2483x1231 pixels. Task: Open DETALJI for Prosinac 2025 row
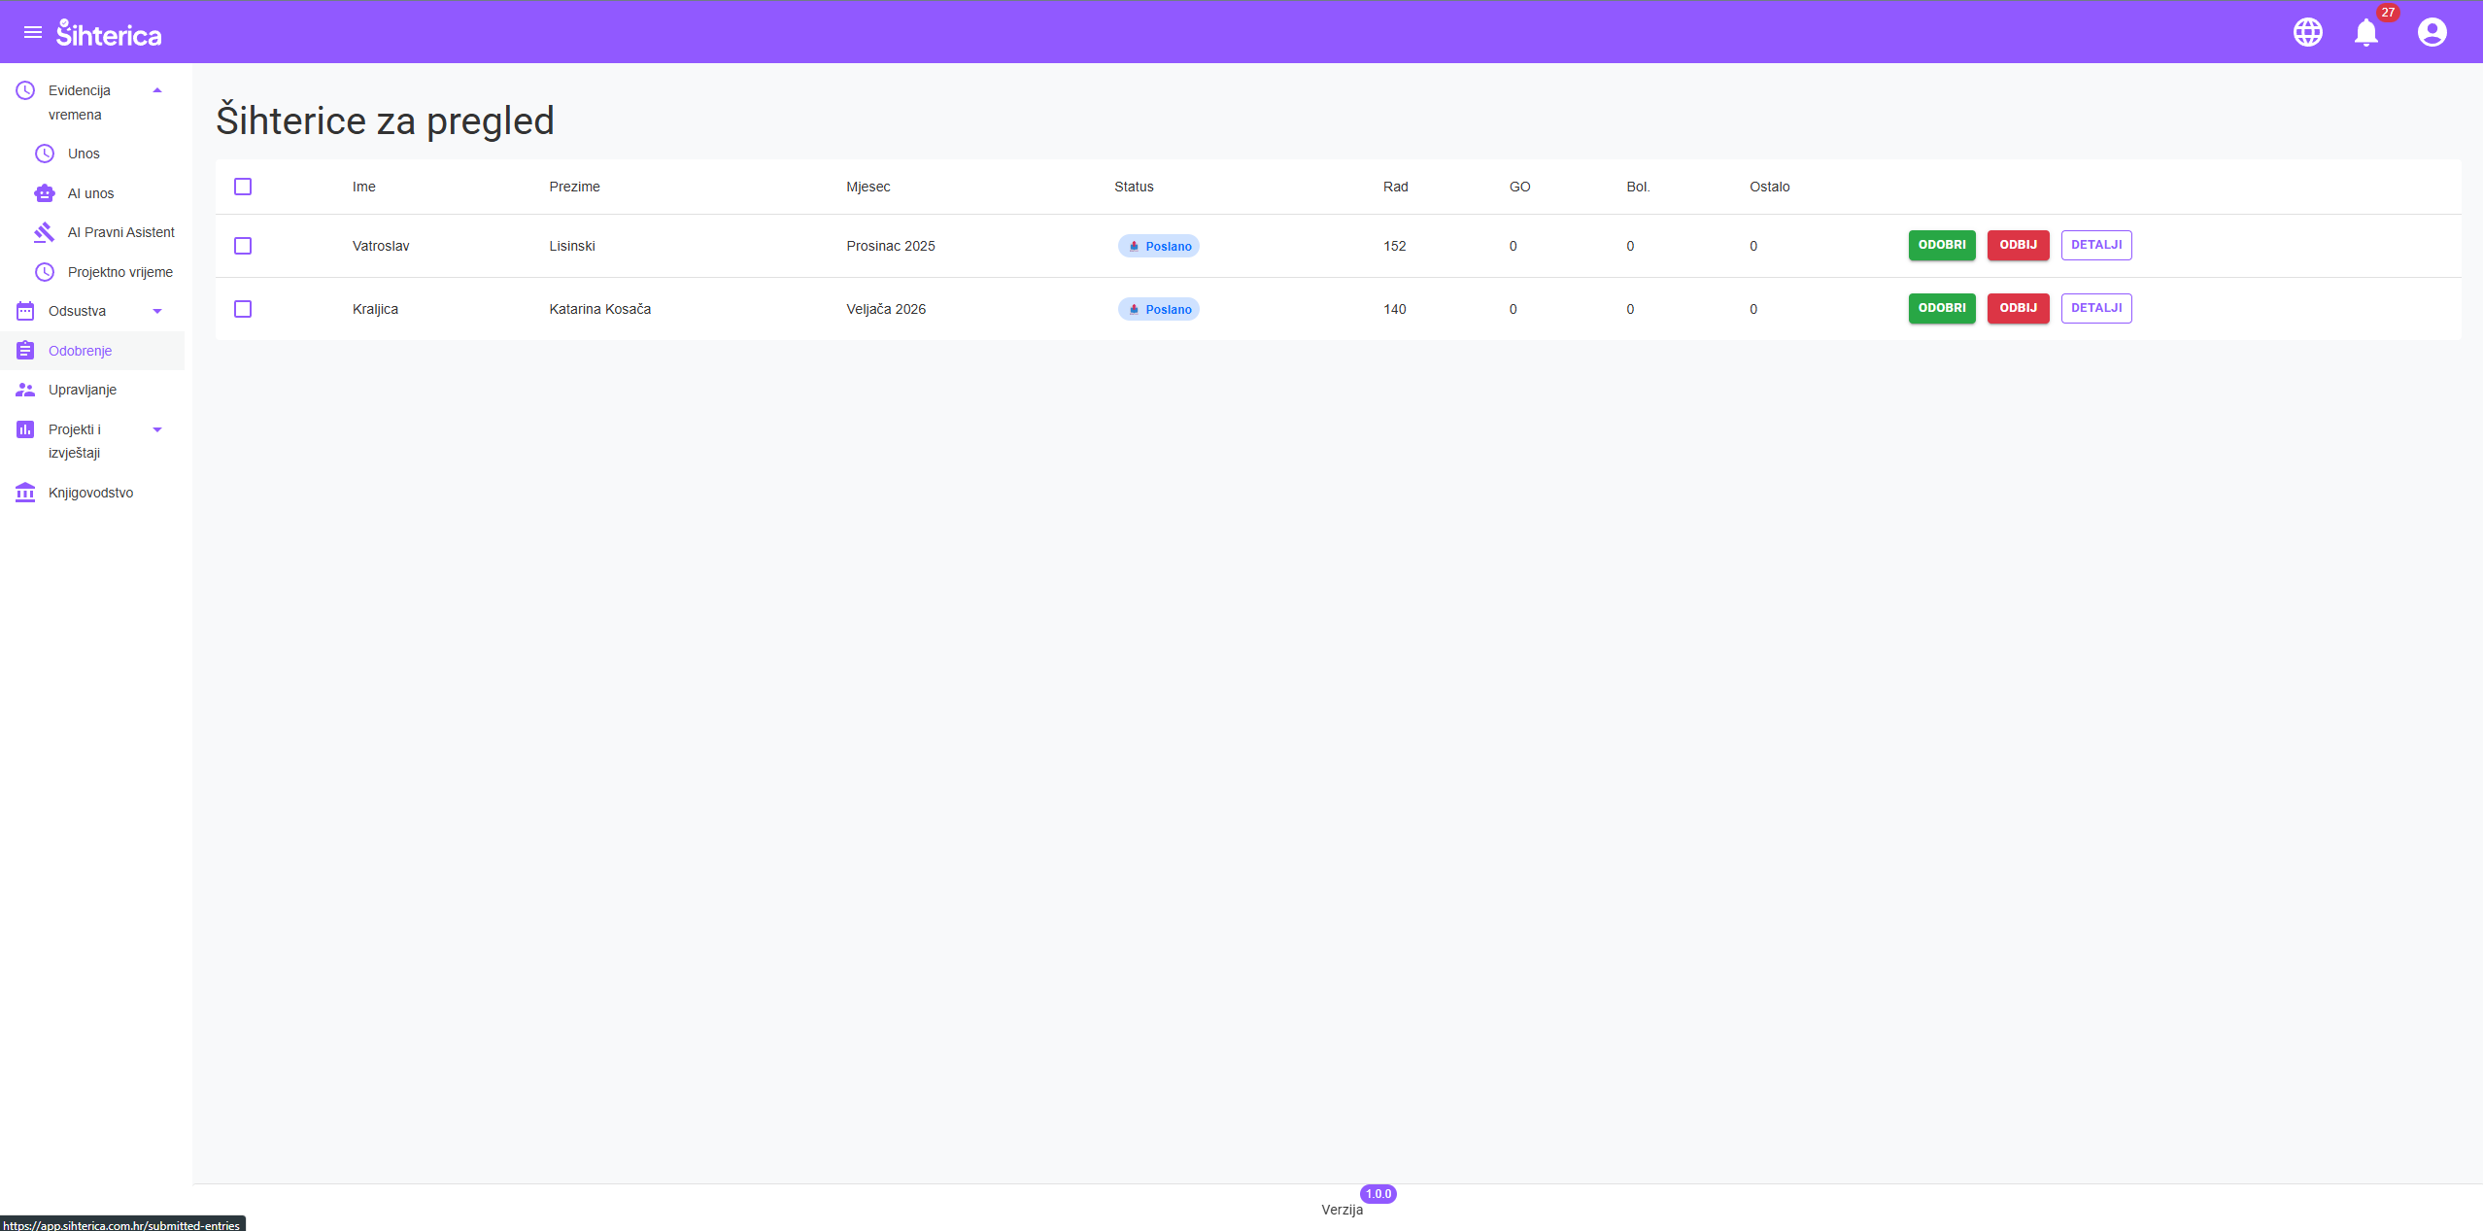[x=2096, y=245]
